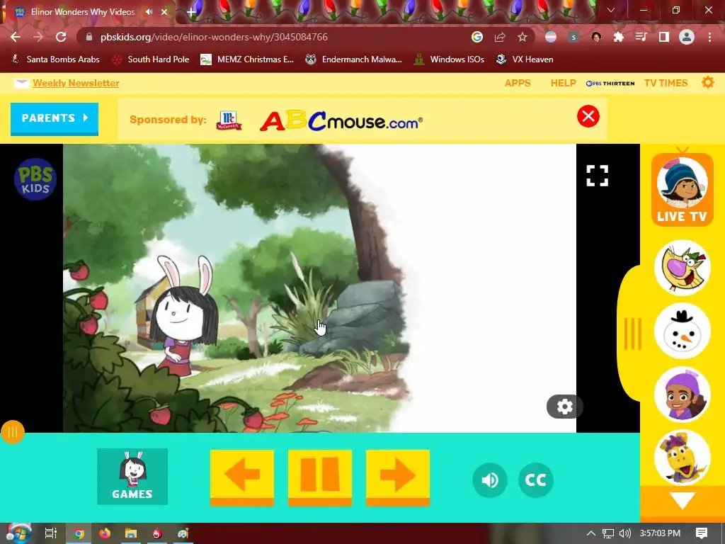Viewport: 725px width, 544px height.
Task: Open Endermanch Malware bookmark
Action: click(x=354, y=59)
